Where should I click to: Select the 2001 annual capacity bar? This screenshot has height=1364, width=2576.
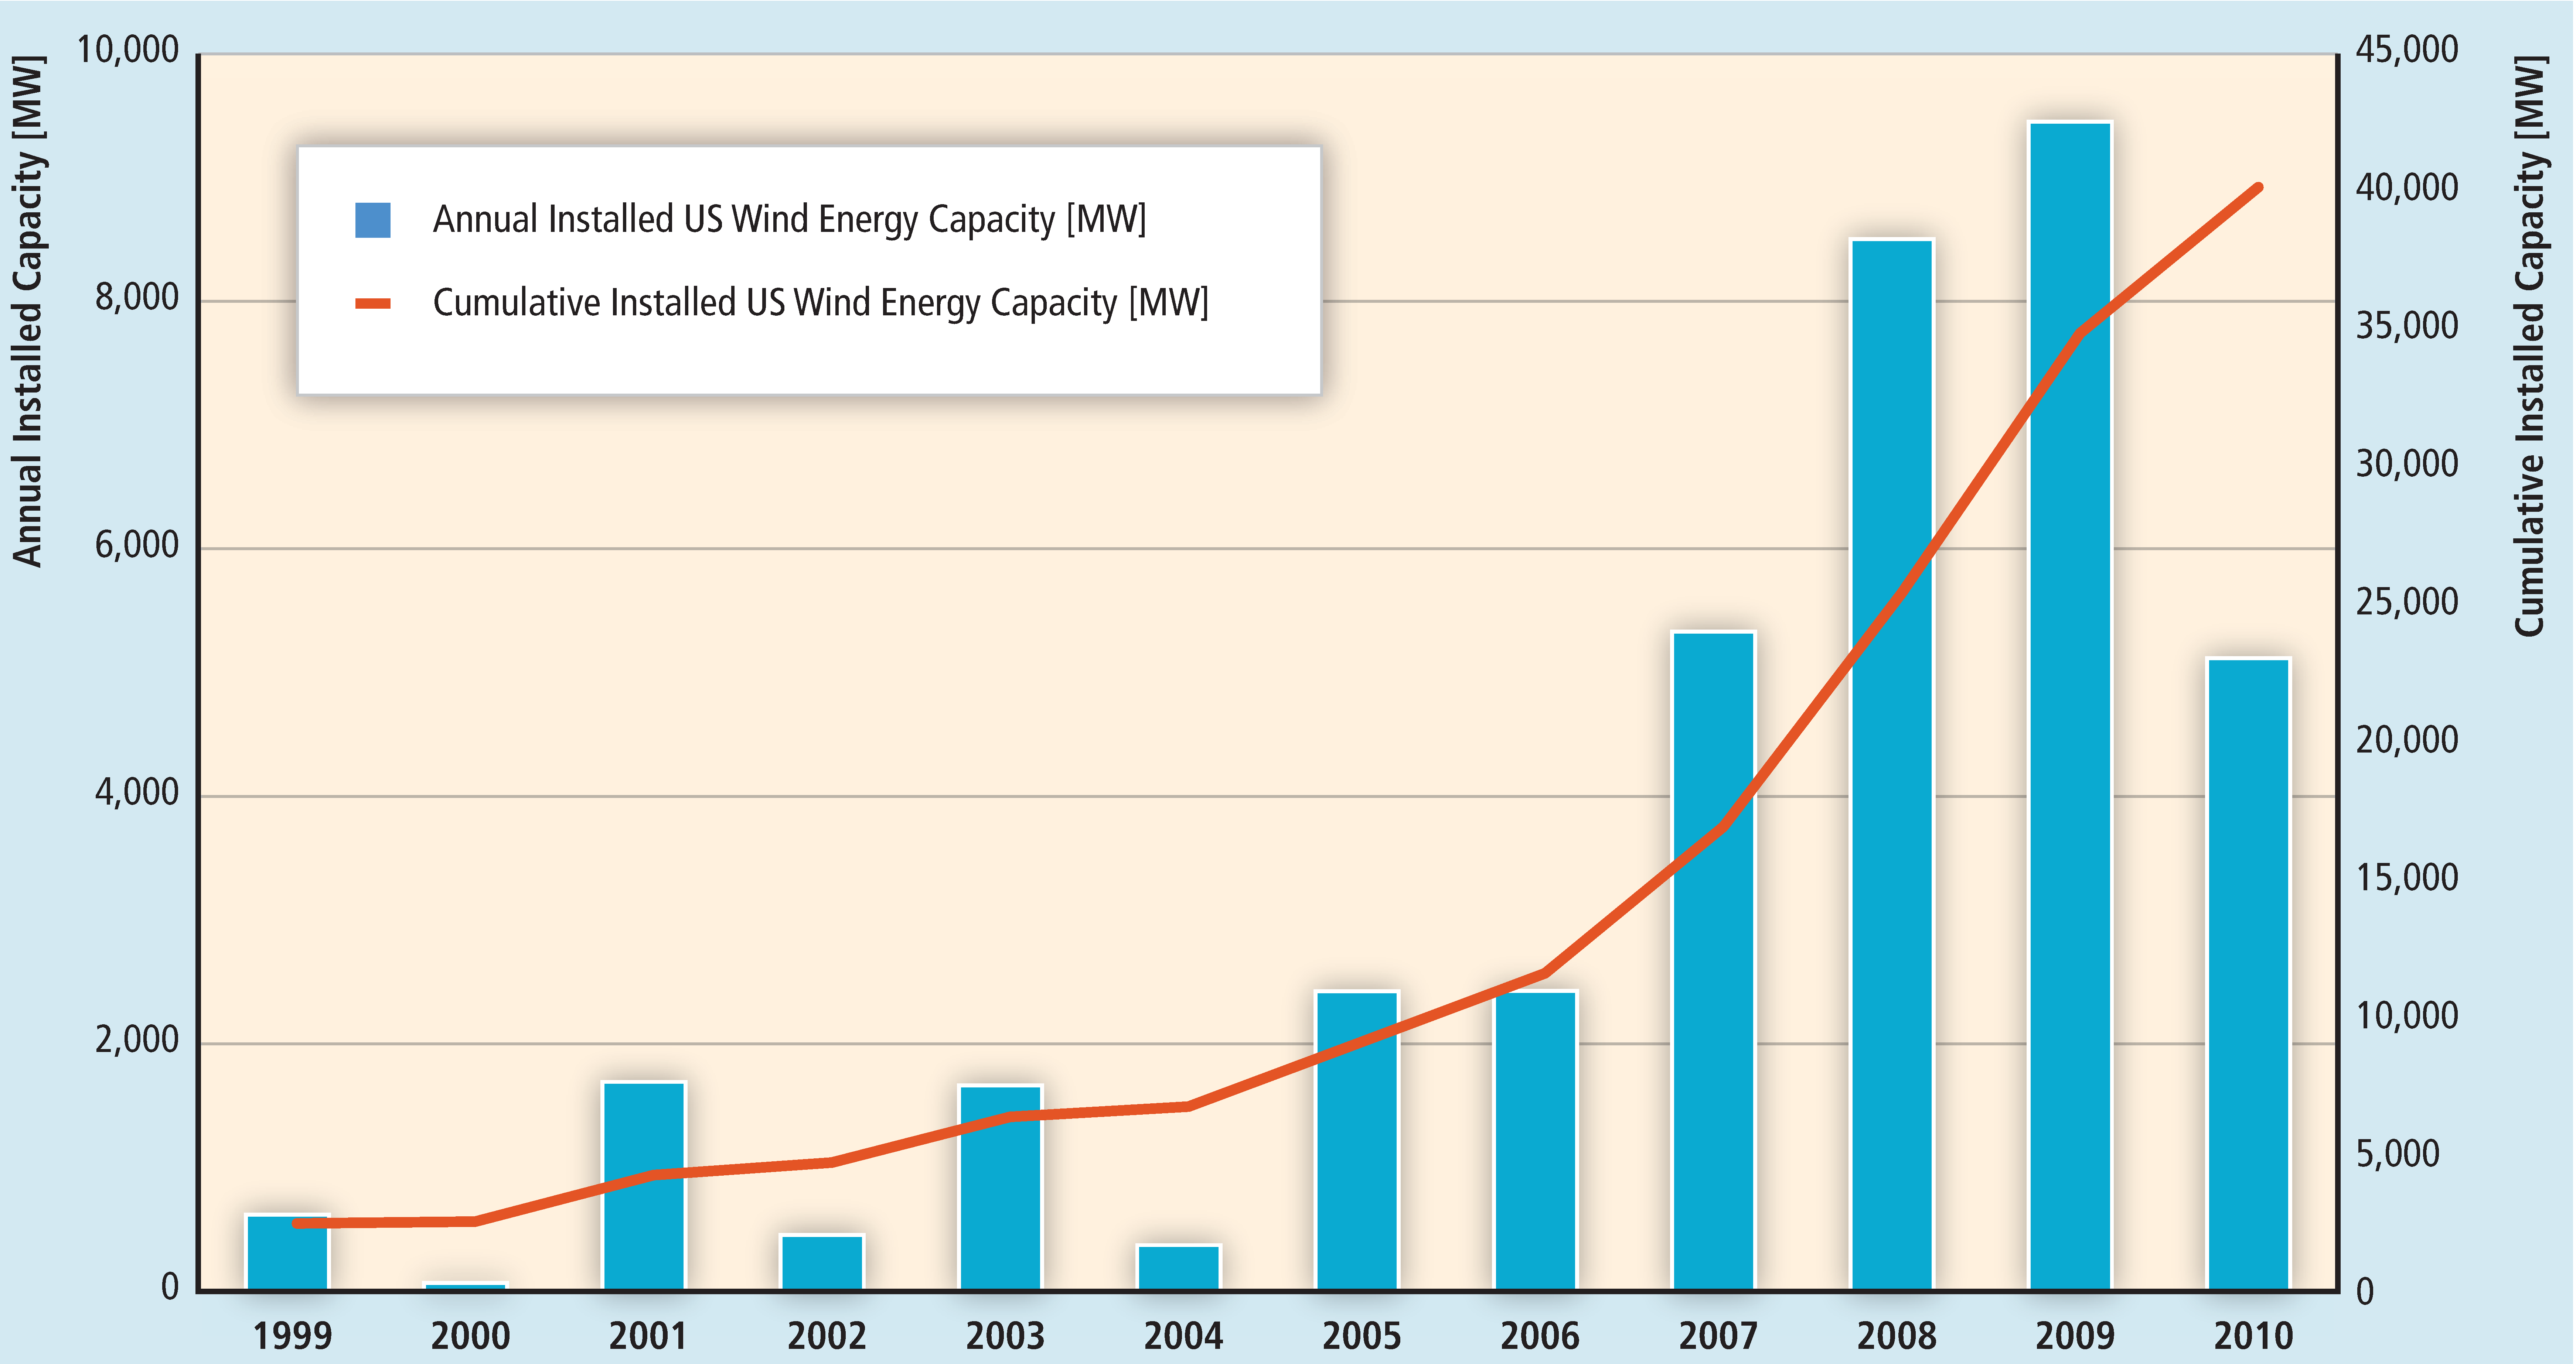(x=644, y=1186)
